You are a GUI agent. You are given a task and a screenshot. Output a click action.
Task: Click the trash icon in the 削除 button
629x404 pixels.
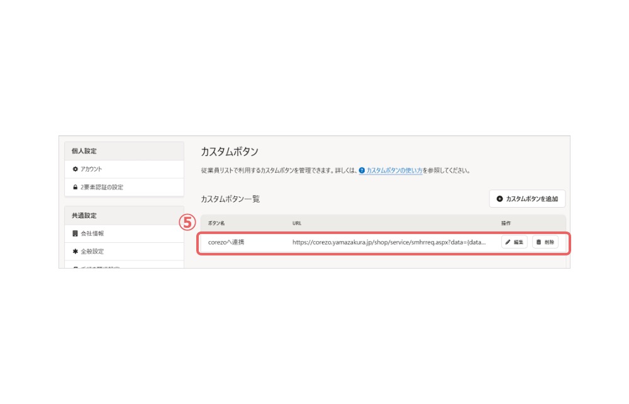click(x=539, y=242)
